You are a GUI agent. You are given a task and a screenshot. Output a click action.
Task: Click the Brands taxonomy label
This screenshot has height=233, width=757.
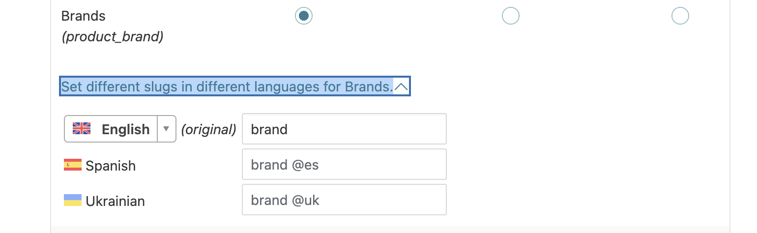coord(84,16)
